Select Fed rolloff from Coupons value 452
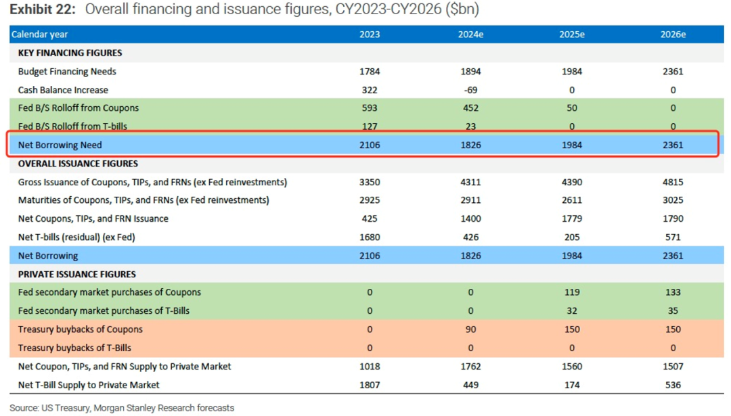 [470, 108]
